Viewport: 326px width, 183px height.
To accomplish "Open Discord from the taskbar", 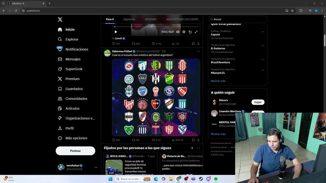I will 208,179.
